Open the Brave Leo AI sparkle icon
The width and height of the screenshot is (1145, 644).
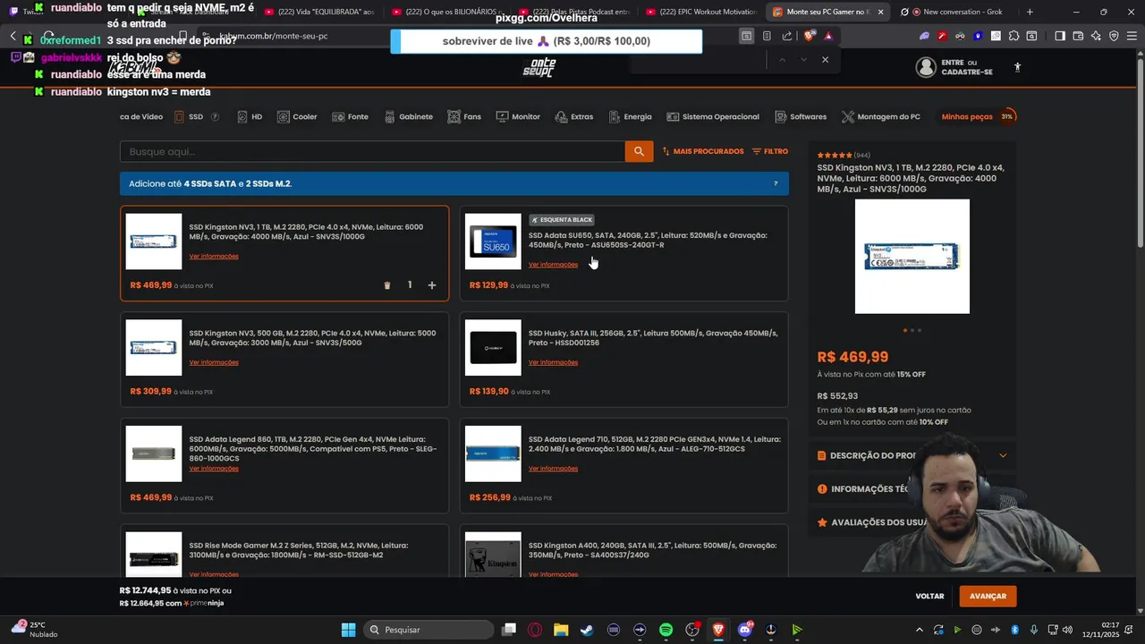(1096, 36)
